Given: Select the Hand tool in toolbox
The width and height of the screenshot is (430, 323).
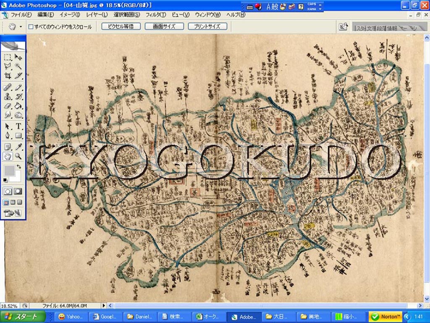Looking at the screenshot, I should 8,156.
